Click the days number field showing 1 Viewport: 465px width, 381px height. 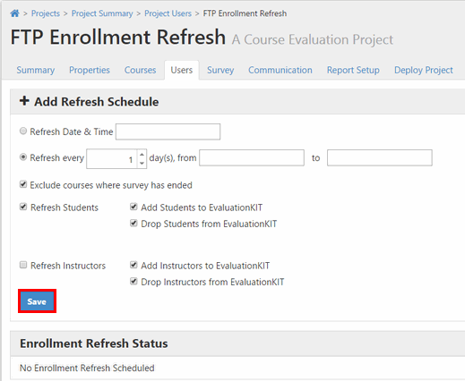pyautogui.click(x=112, y=159)
